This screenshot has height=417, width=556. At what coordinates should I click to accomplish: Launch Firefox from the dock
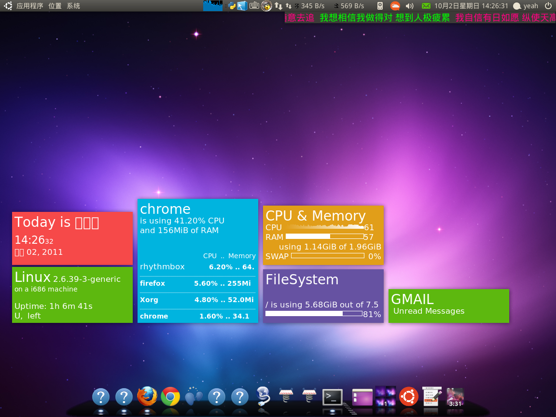(147, 396)
